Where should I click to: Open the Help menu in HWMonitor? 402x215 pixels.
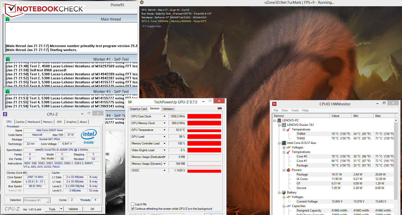305,110
